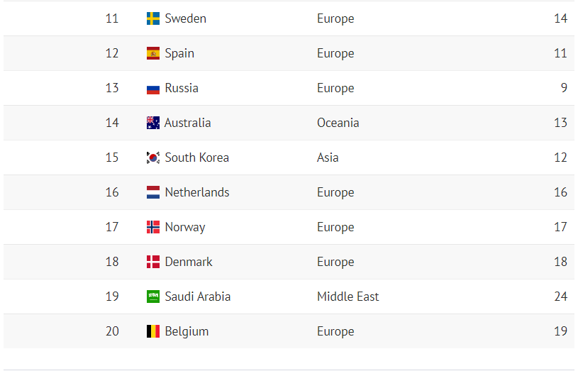
Task: Select the Netherlands flag icon
Action: (153, 192)
